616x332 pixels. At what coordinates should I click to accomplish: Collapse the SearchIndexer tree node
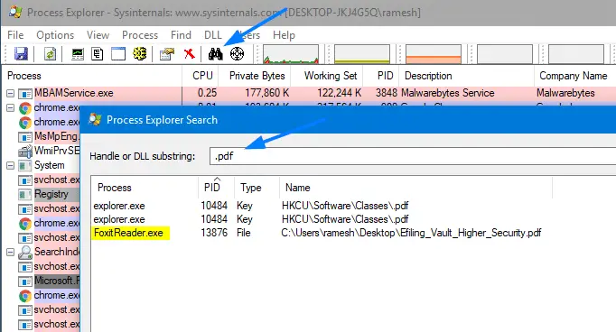pyautogui.click(x=11, y=253)
